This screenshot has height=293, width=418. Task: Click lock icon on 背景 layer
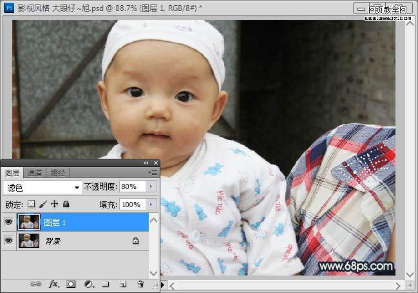[135, 241]
